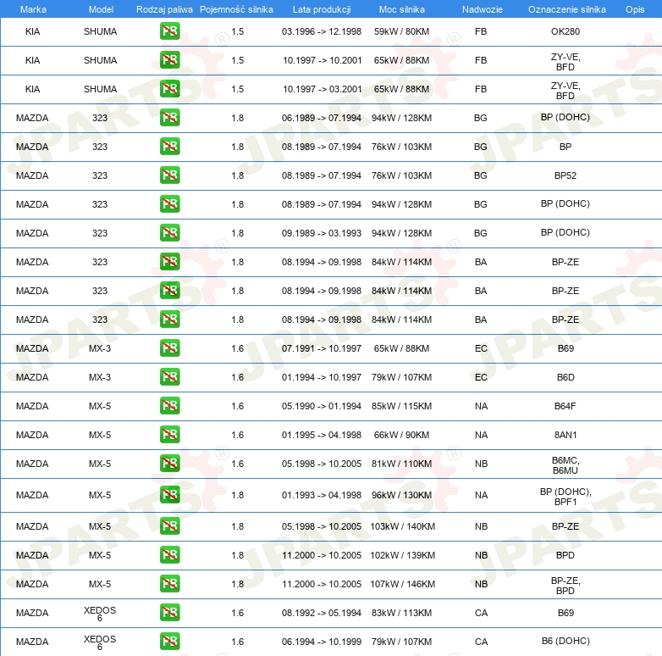Click fuel icon in MX-5 102kW / 139KM row
Screen dimensions: 662x656
click(x=169, y=555)
